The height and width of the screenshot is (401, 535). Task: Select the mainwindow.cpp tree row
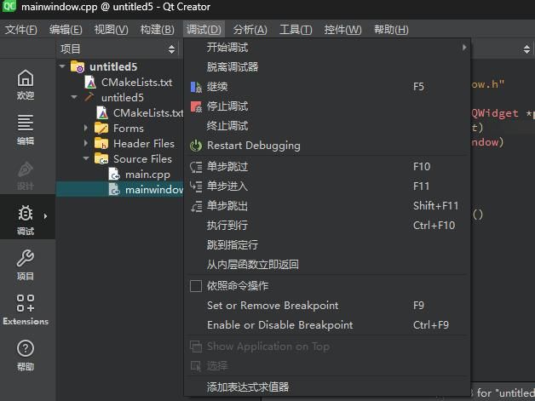point(120,190)
